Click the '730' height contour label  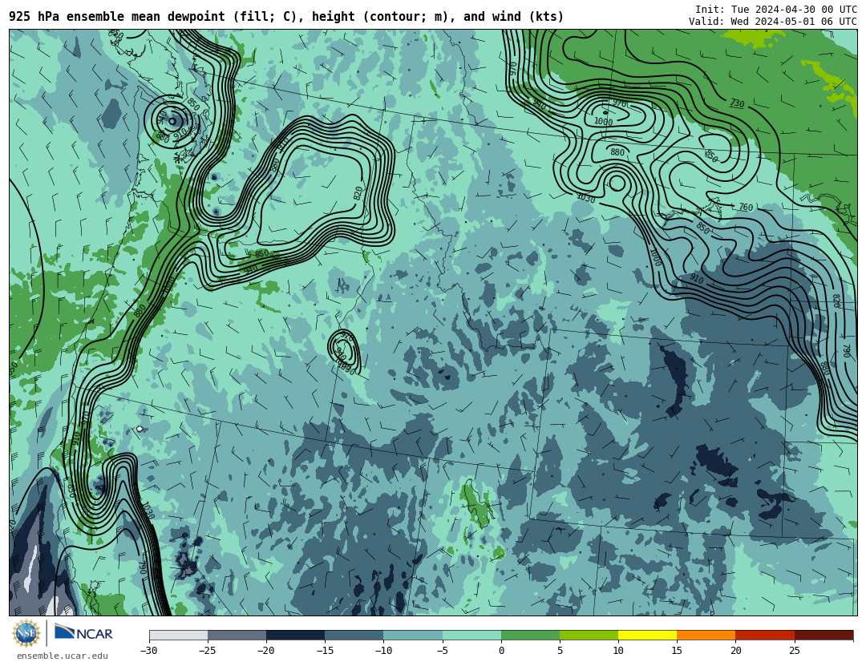(738, 103)
